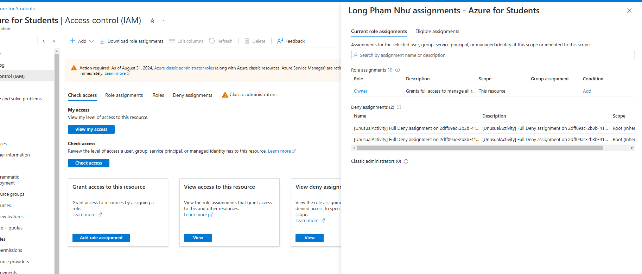Select the first UnusualActivity deny assignment name
The height and width of the screenshot is (274, 642).
[417, 128]
